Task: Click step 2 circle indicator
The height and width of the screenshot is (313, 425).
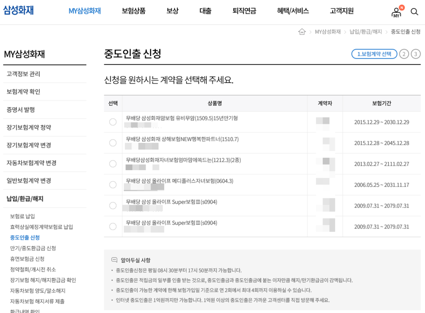Action: (x=404, y=54)
